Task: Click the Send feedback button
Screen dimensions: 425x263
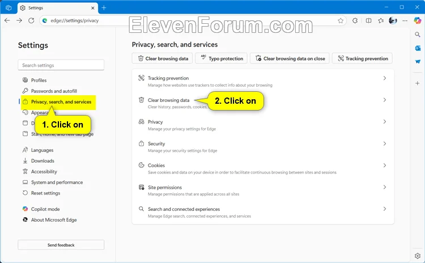Action: pos(61,245)
